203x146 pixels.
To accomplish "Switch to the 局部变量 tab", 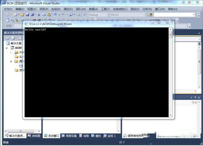I will coord(69,136).
